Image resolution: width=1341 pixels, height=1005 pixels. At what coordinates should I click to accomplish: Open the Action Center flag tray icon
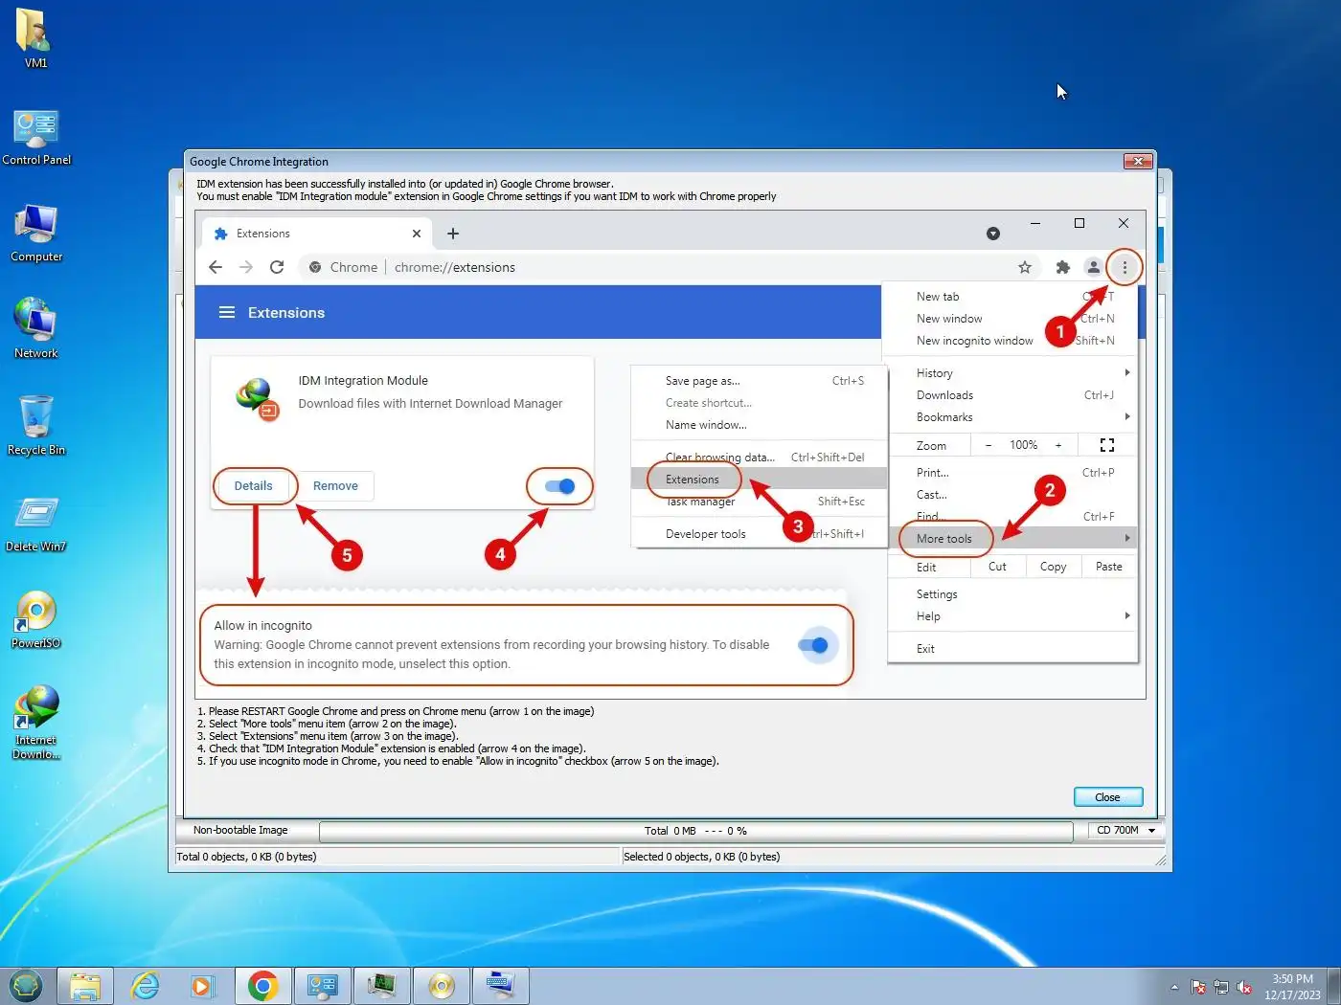click(1198, 987)
